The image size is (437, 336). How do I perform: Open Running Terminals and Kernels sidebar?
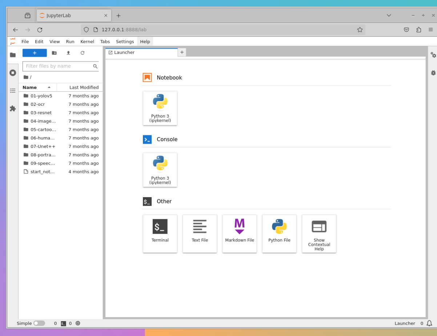tap(13, 73)
